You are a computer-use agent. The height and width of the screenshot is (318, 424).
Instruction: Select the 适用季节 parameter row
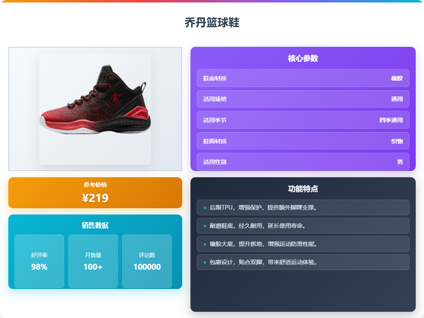point(303,120)
